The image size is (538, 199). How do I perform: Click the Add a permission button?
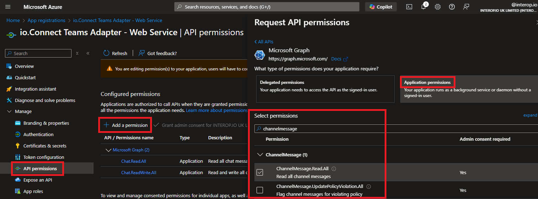(125, 125)
